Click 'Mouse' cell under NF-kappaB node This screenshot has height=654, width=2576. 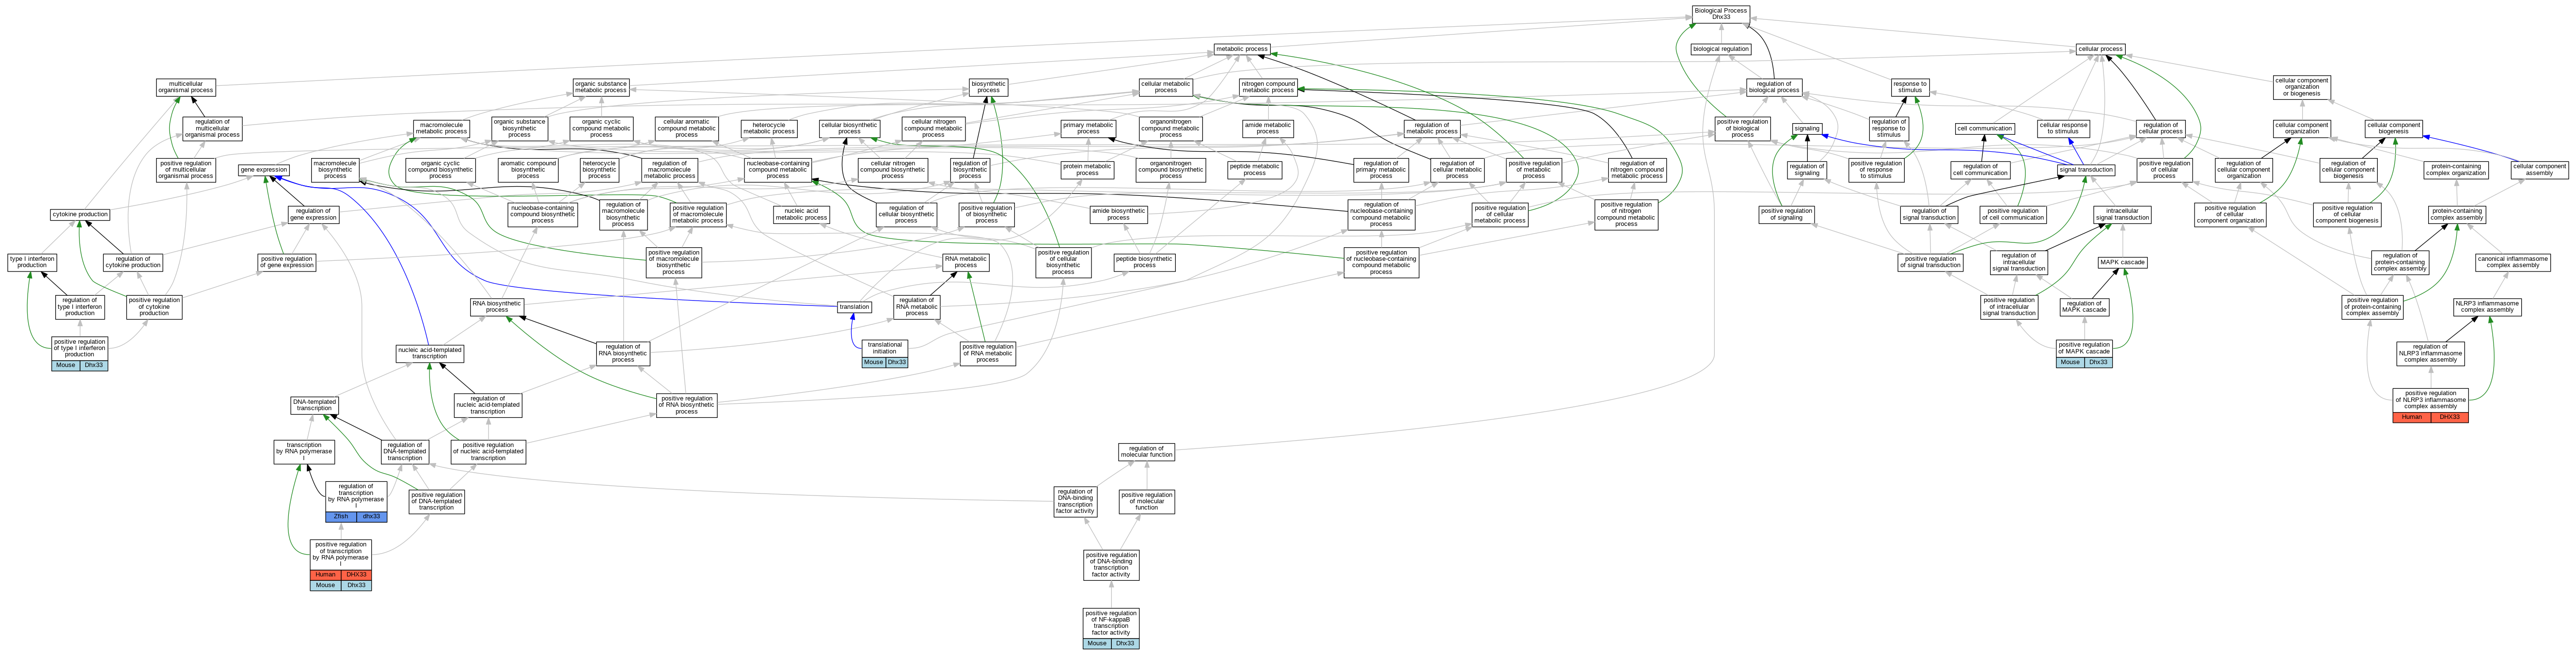tap(1097, 643)
